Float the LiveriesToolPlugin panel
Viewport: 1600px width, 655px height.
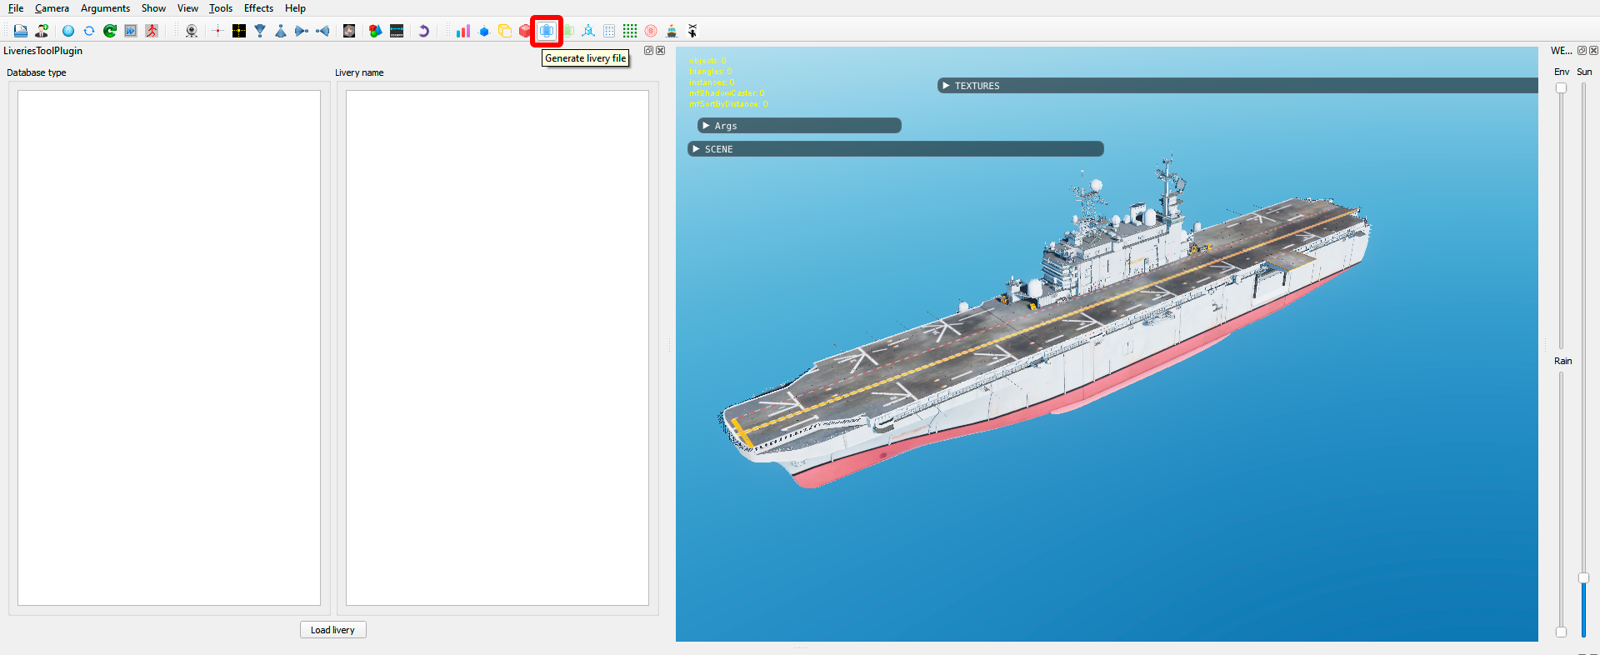point(648,51)
